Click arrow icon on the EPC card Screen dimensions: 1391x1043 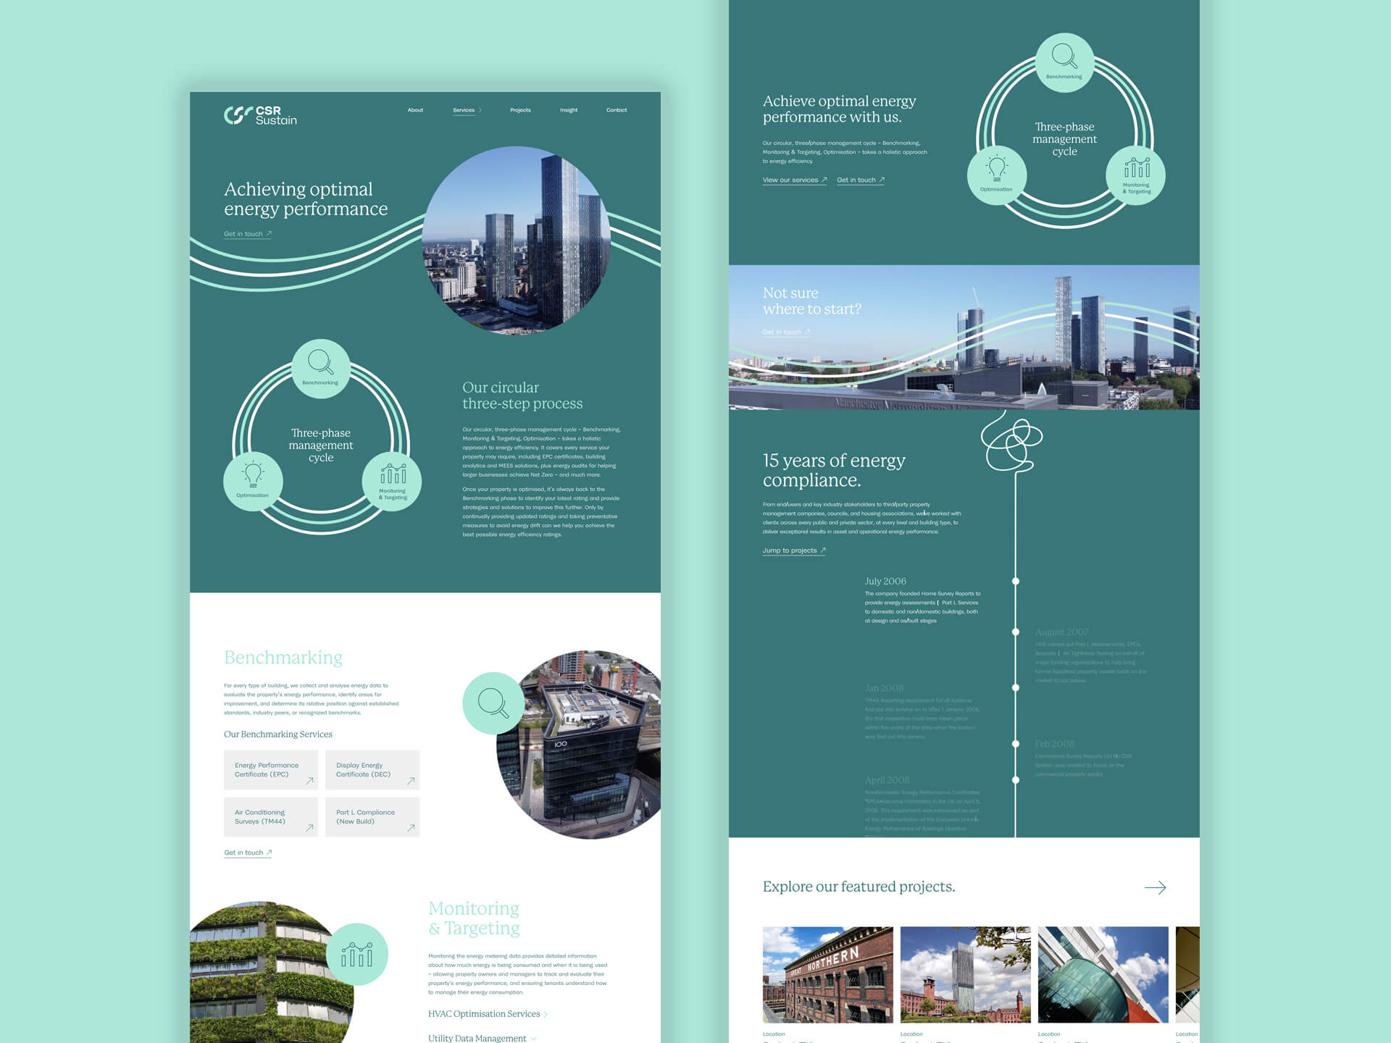(309, 781)
